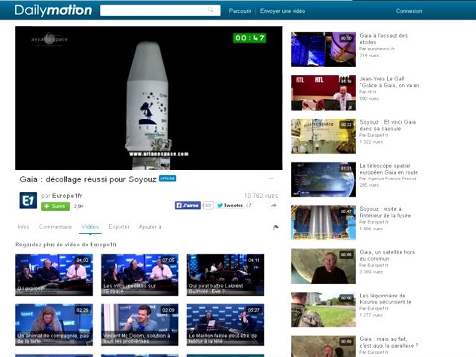Like the video with Facebook J'aime
Viewport: 476px width, 357px height.
coord(187,205)
